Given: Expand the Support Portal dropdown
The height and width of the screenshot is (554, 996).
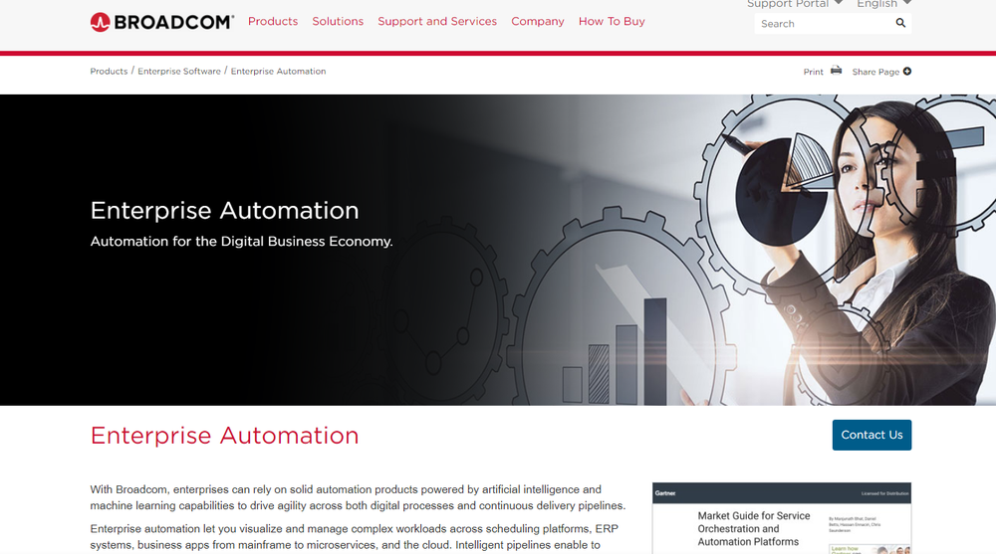Looking at the screenshot, I should [795, 4].
